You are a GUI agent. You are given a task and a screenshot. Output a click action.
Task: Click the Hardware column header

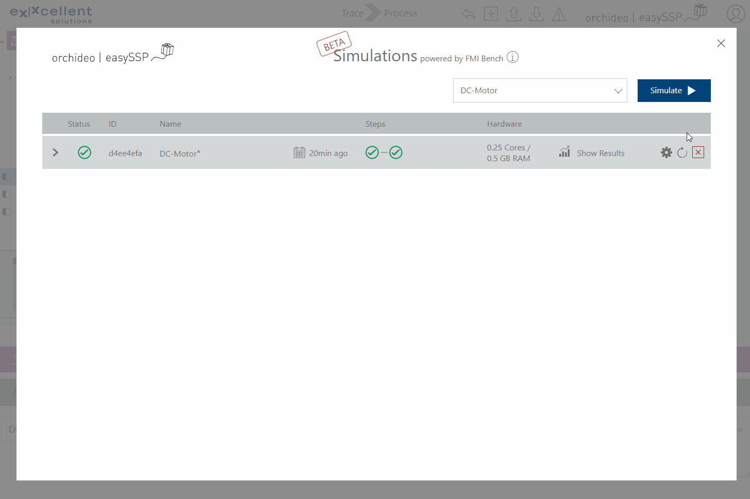[x=504, y=124]
